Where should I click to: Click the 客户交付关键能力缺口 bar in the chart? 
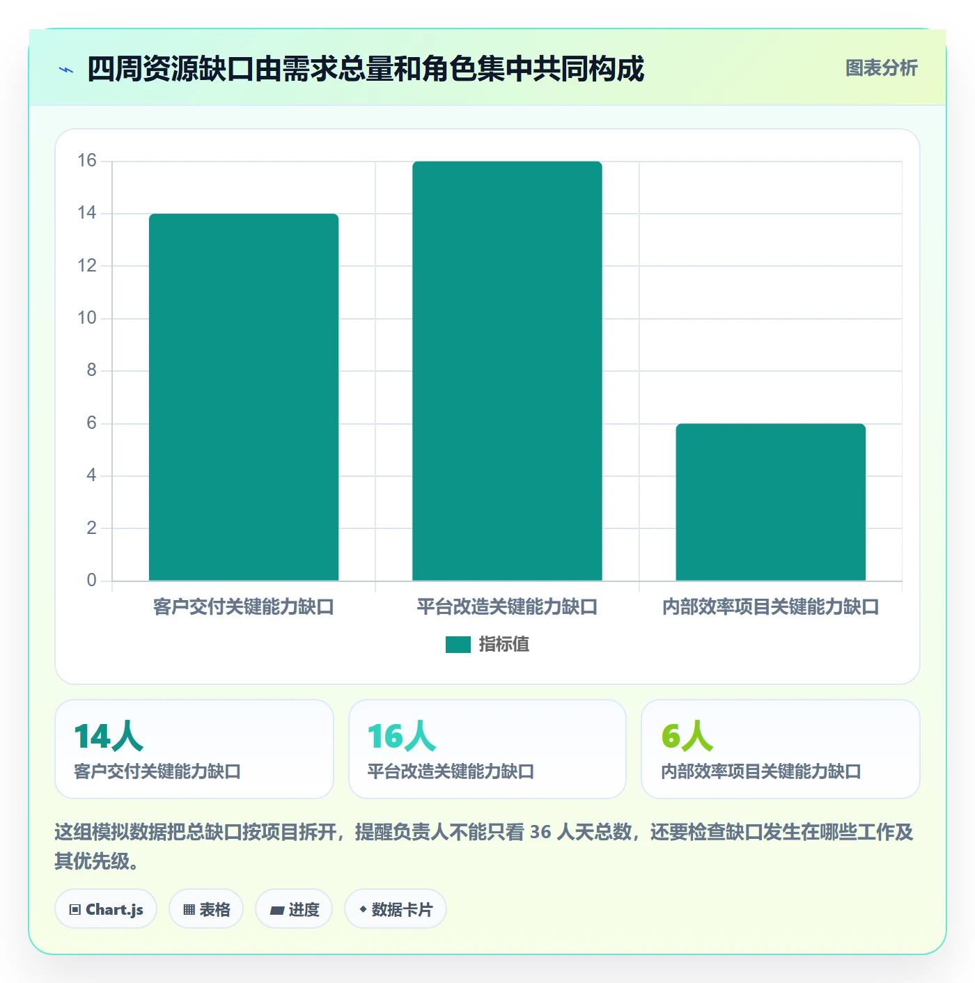tap(244, 397)
